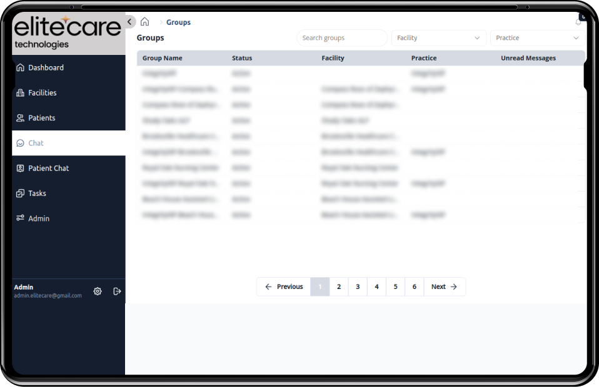Open the Practice filter dropdown
This screenshot has height=387, width=599.
click(536, 38)
